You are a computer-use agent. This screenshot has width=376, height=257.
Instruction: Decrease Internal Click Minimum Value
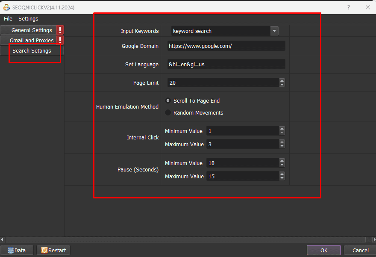282,133
